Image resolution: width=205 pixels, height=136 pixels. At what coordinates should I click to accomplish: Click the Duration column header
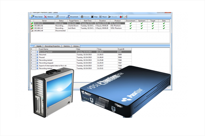pyautogui.click(x=102, y=21)
